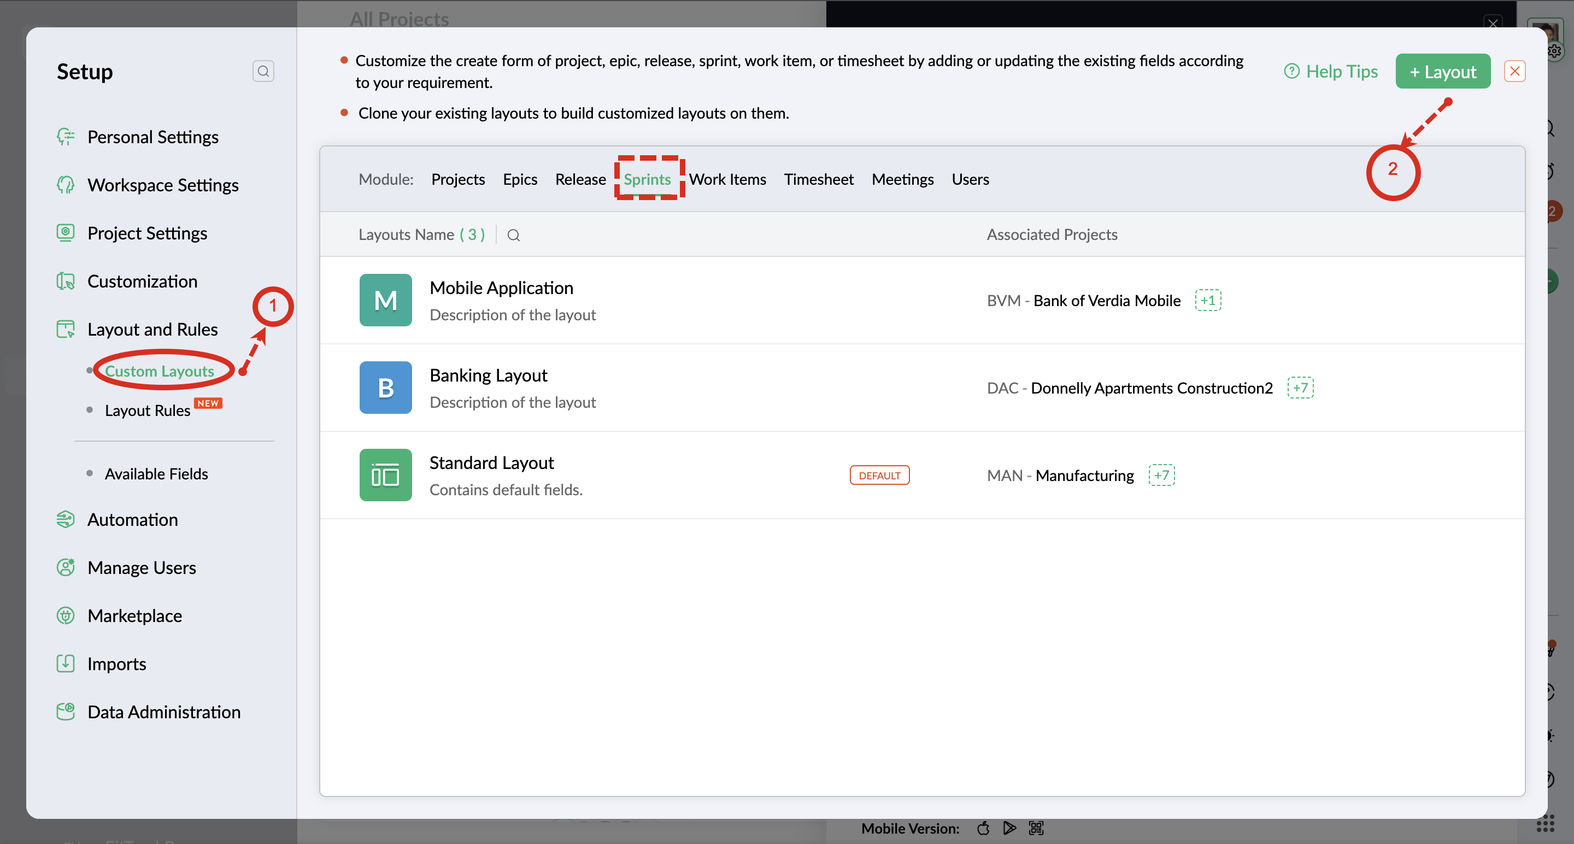Open Data Administration
Image resolution: width=1574 pixels, height=844 pixels.
[164, 712]
